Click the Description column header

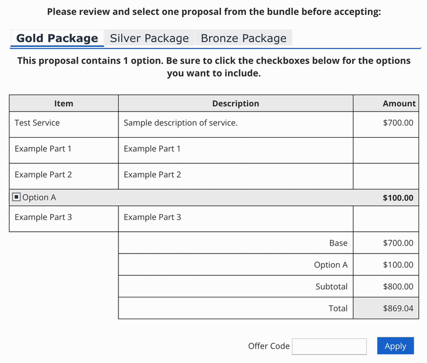[235, 104]
